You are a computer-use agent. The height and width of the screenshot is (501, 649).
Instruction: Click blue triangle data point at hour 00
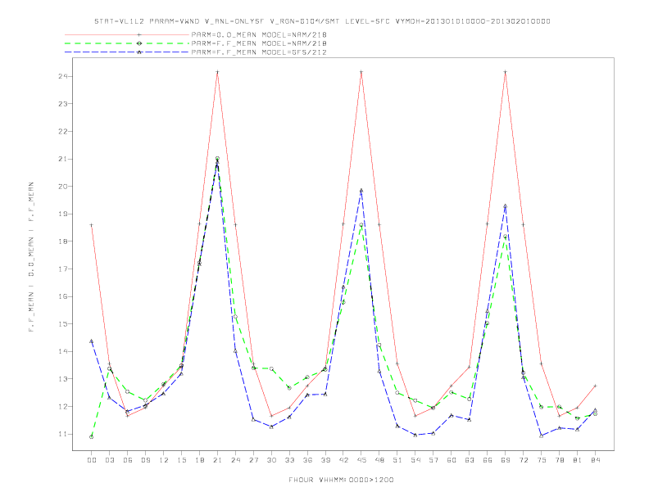click(92, 341)
